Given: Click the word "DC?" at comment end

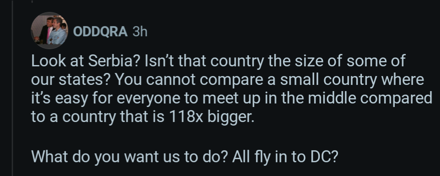Looking at the screenshot, I should pos(324,157).
